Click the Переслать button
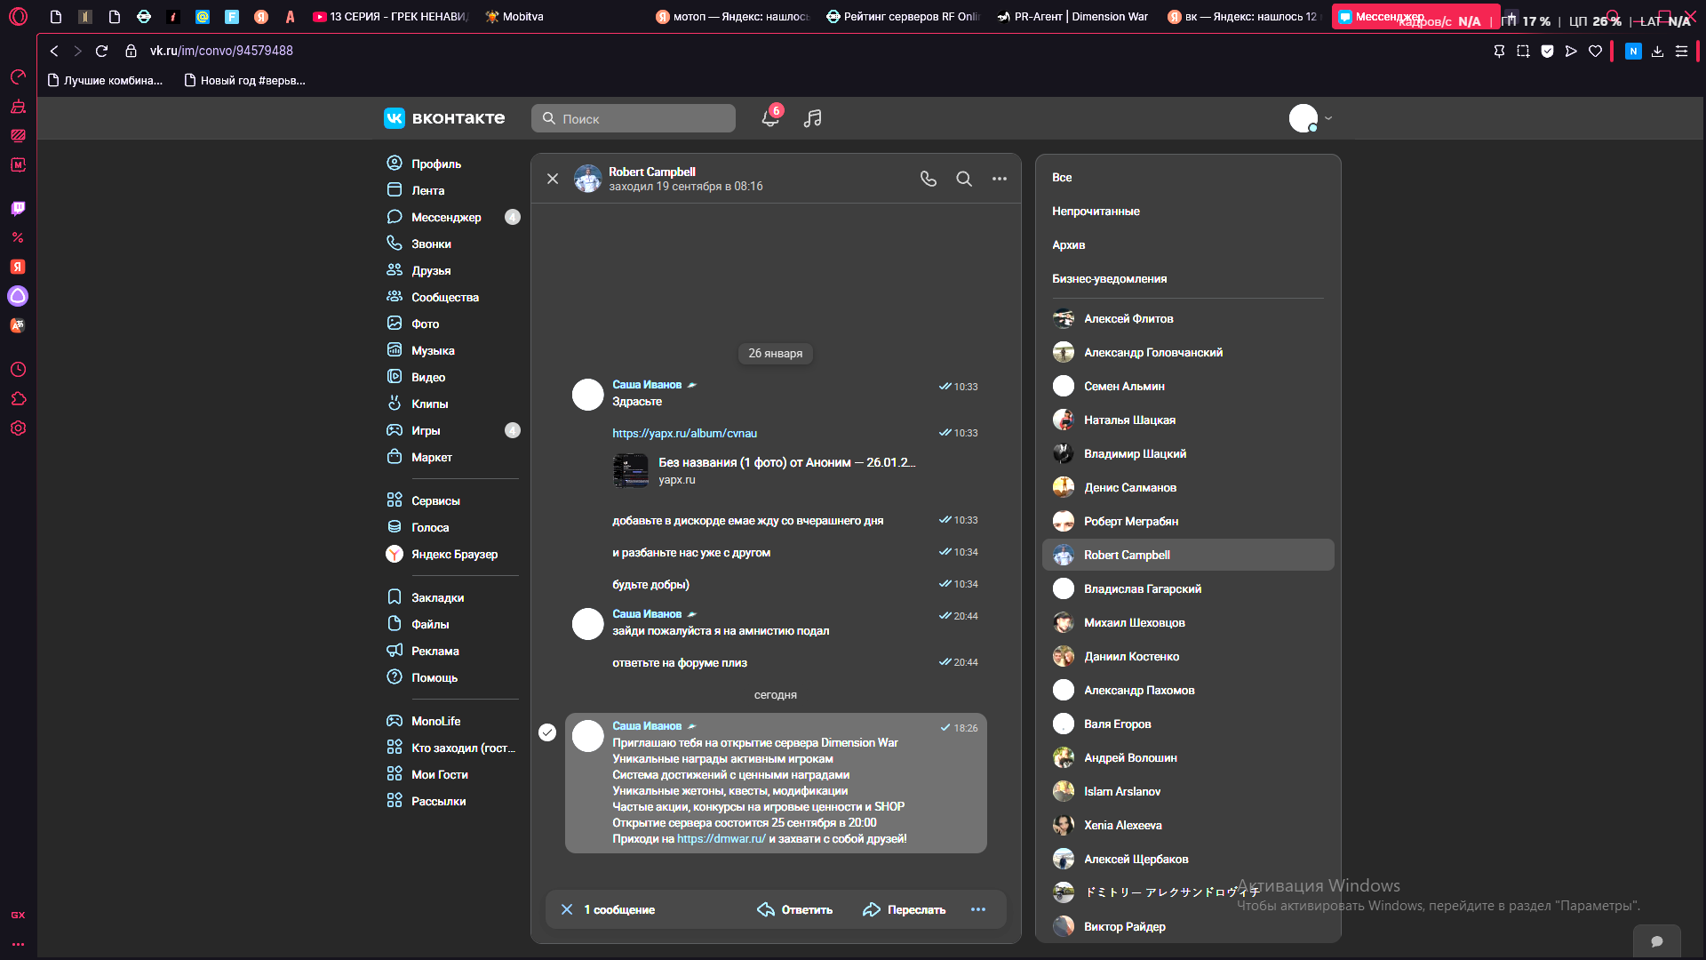Viewport: 1706px width, 960px height. click(904, 909)
